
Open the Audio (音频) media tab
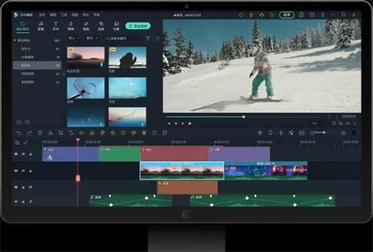point(40,25)
